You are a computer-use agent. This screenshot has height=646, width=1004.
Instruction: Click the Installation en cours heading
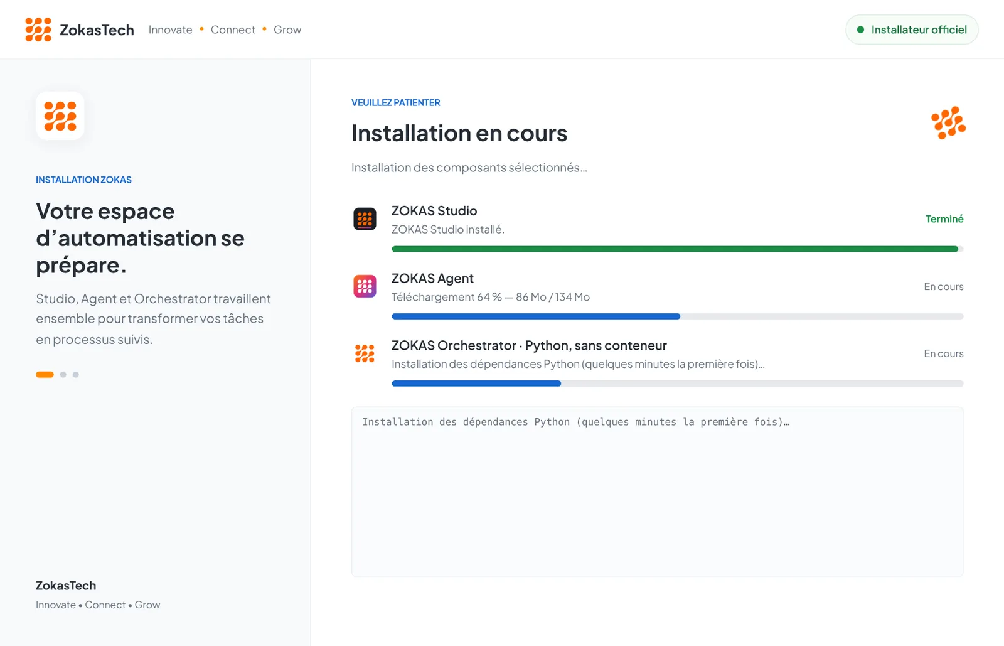tap(459, 133)
